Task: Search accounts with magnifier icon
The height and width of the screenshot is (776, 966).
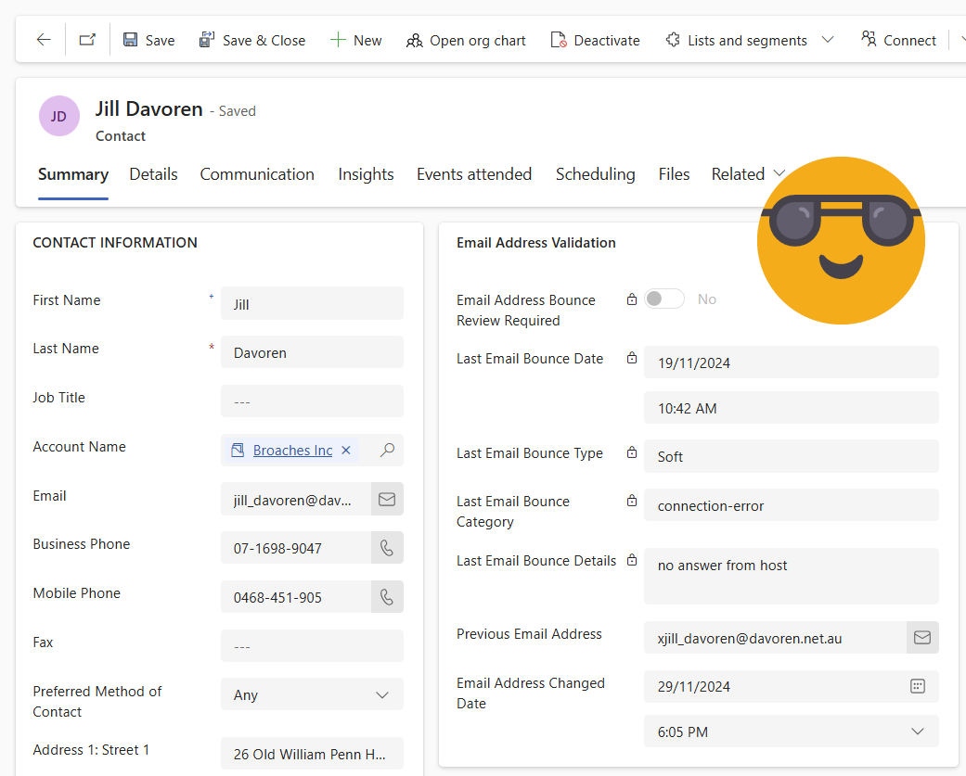Action: coord(387,451)
